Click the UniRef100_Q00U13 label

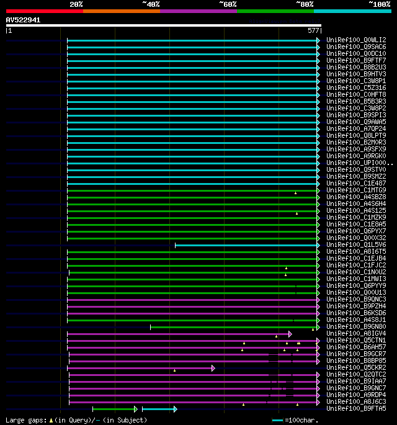(356, 292)
